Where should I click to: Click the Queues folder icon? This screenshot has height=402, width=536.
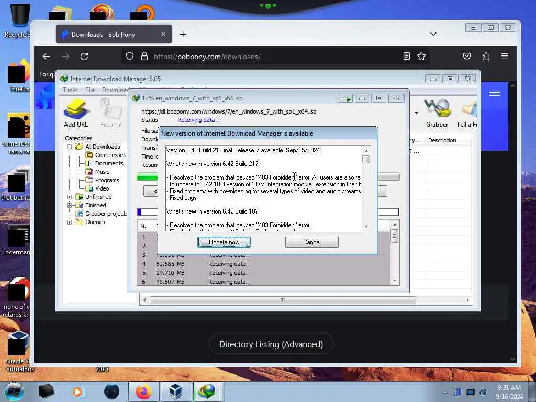[x=80, y=222]
